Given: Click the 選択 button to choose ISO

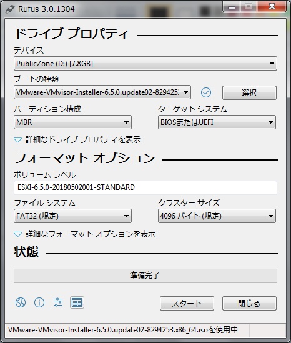Looking at the screenshot, I should [x=249, y=92].
